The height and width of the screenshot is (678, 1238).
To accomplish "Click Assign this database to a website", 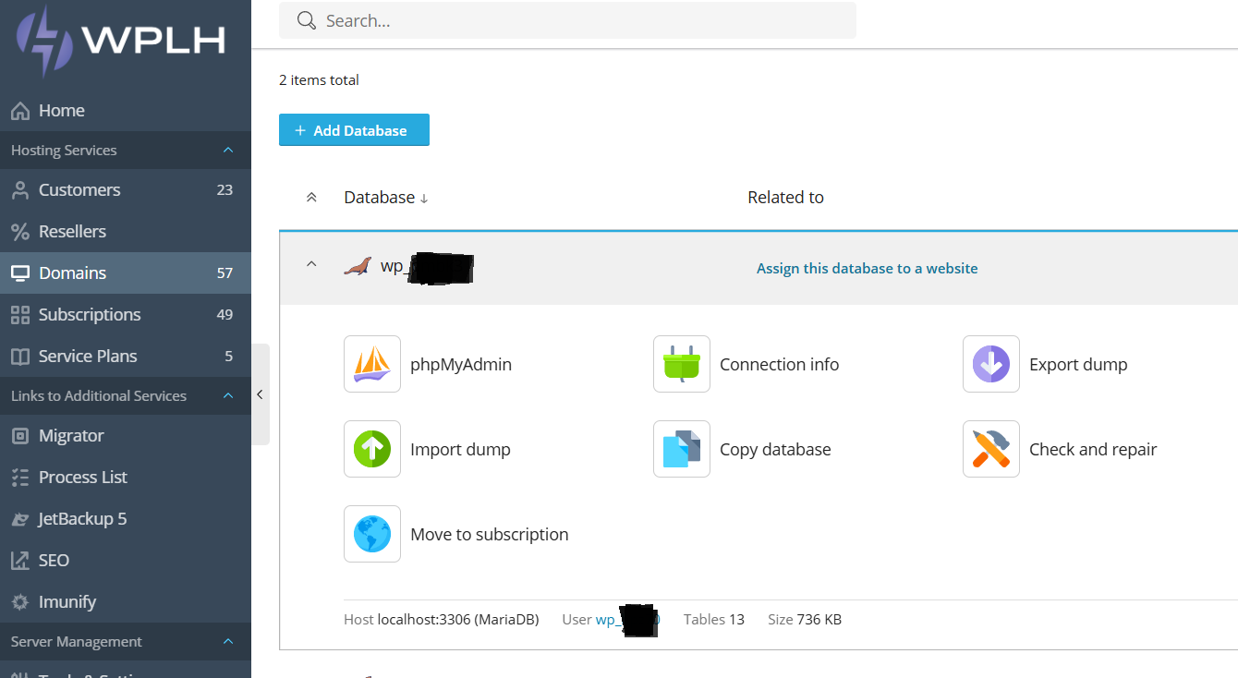I will [867, 269].
